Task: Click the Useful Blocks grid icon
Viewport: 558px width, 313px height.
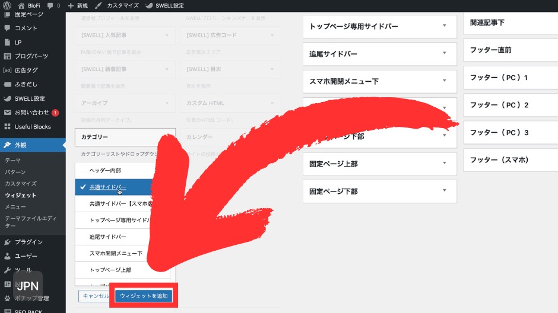Action: pos(7,126)
